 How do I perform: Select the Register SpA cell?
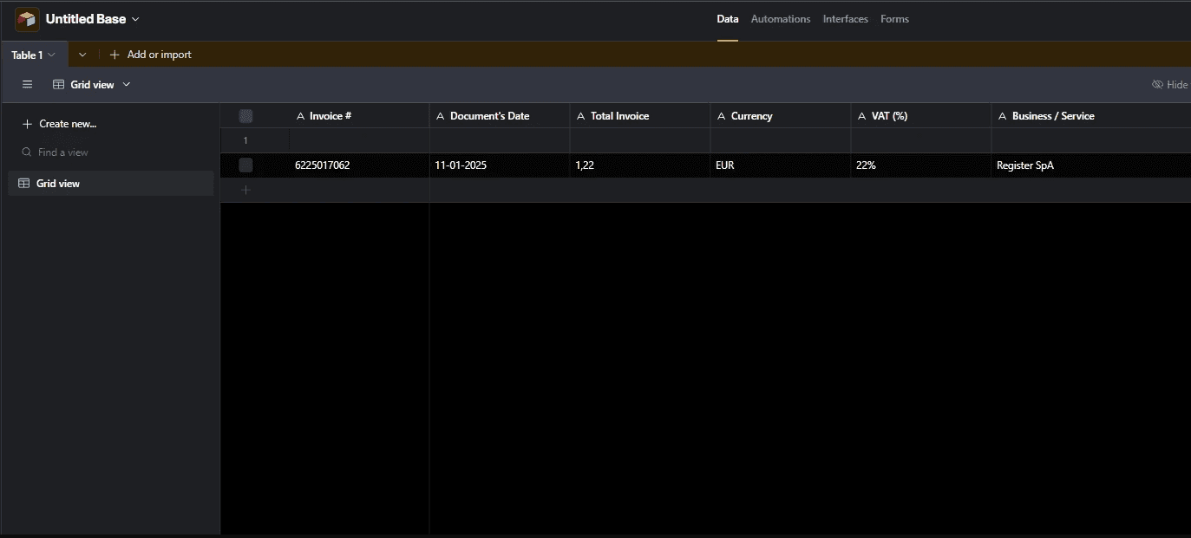coord(1091,165)
